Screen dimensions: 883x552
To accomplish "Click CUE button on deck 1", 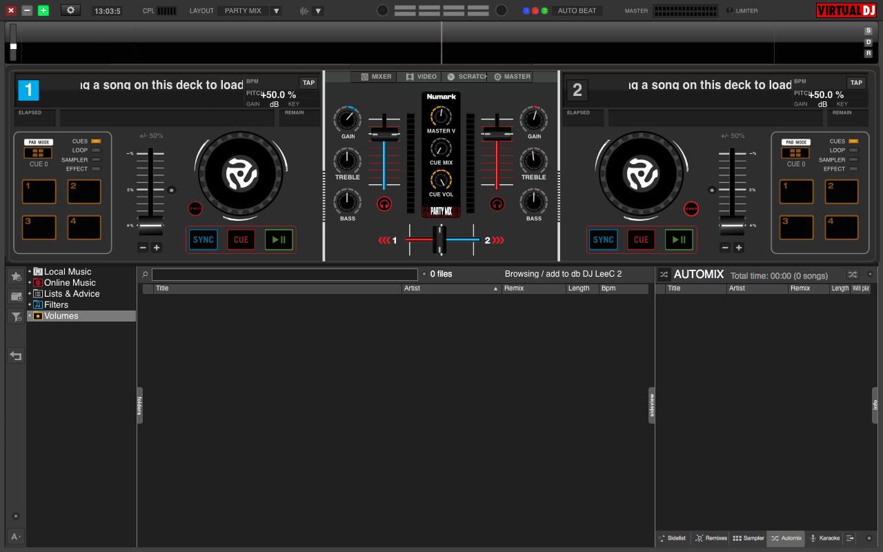I will point(241,239).
